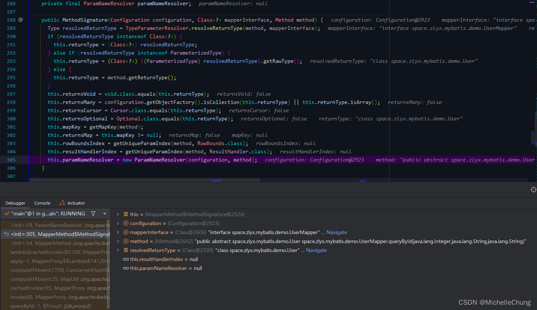Select the queryById:-1, $Proxy5 frame

[55, 306]
